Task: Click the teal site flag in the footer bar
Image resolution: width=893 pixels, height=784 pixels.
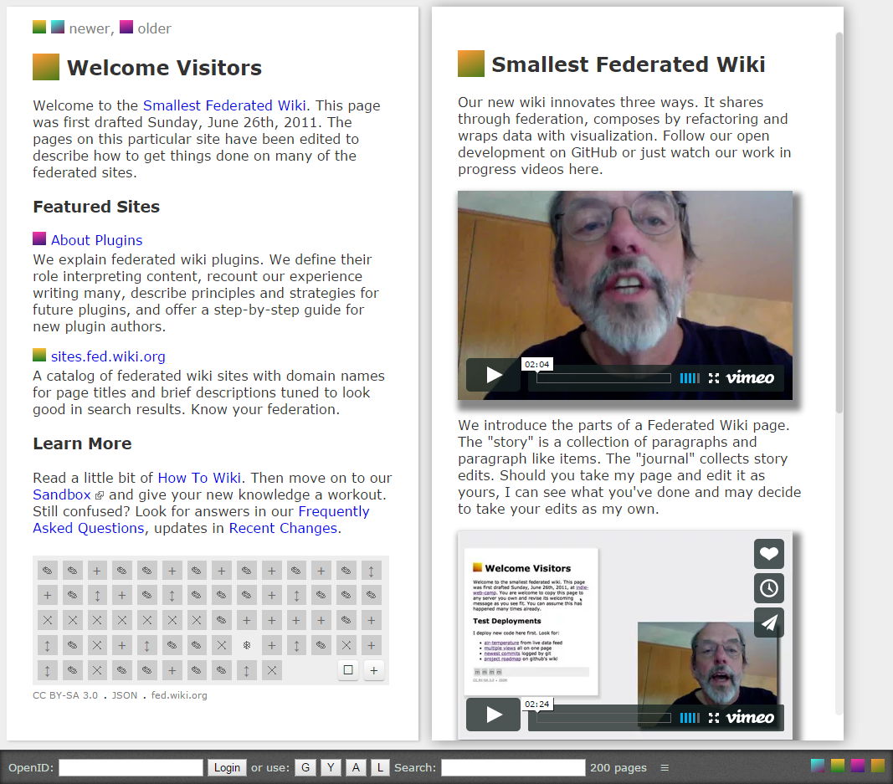Action: pyautogui.click(x=818, y=766)
